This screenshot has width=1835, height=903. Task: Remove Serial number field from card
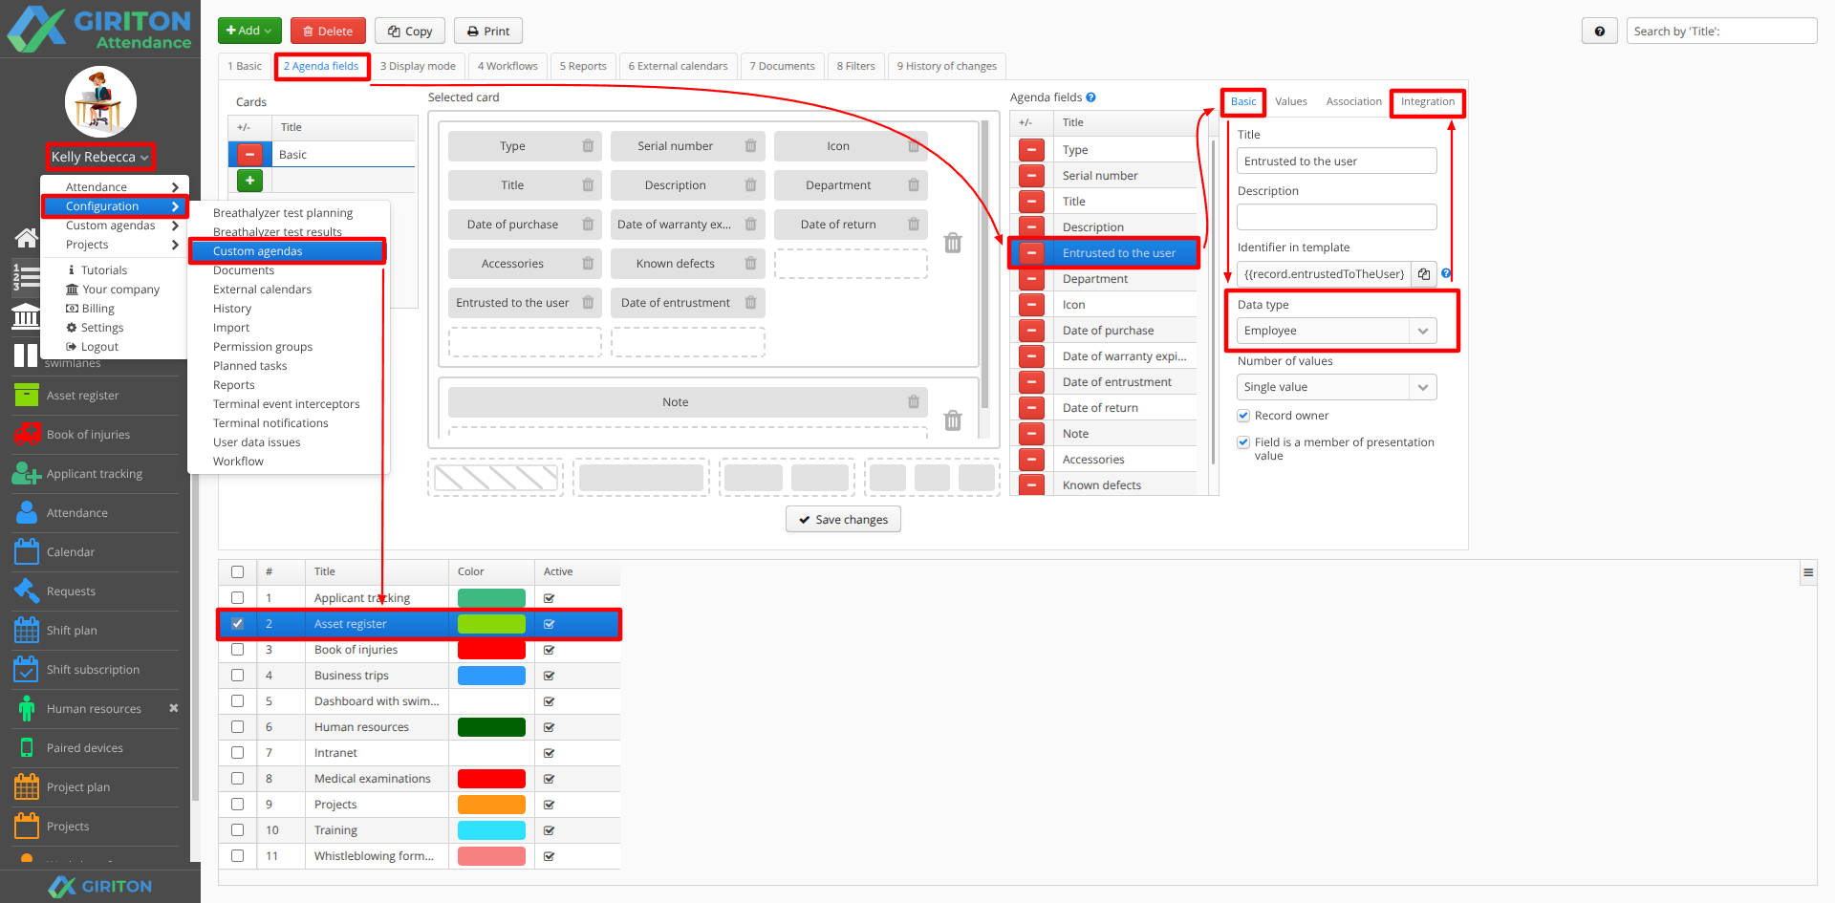pos(750,146)
